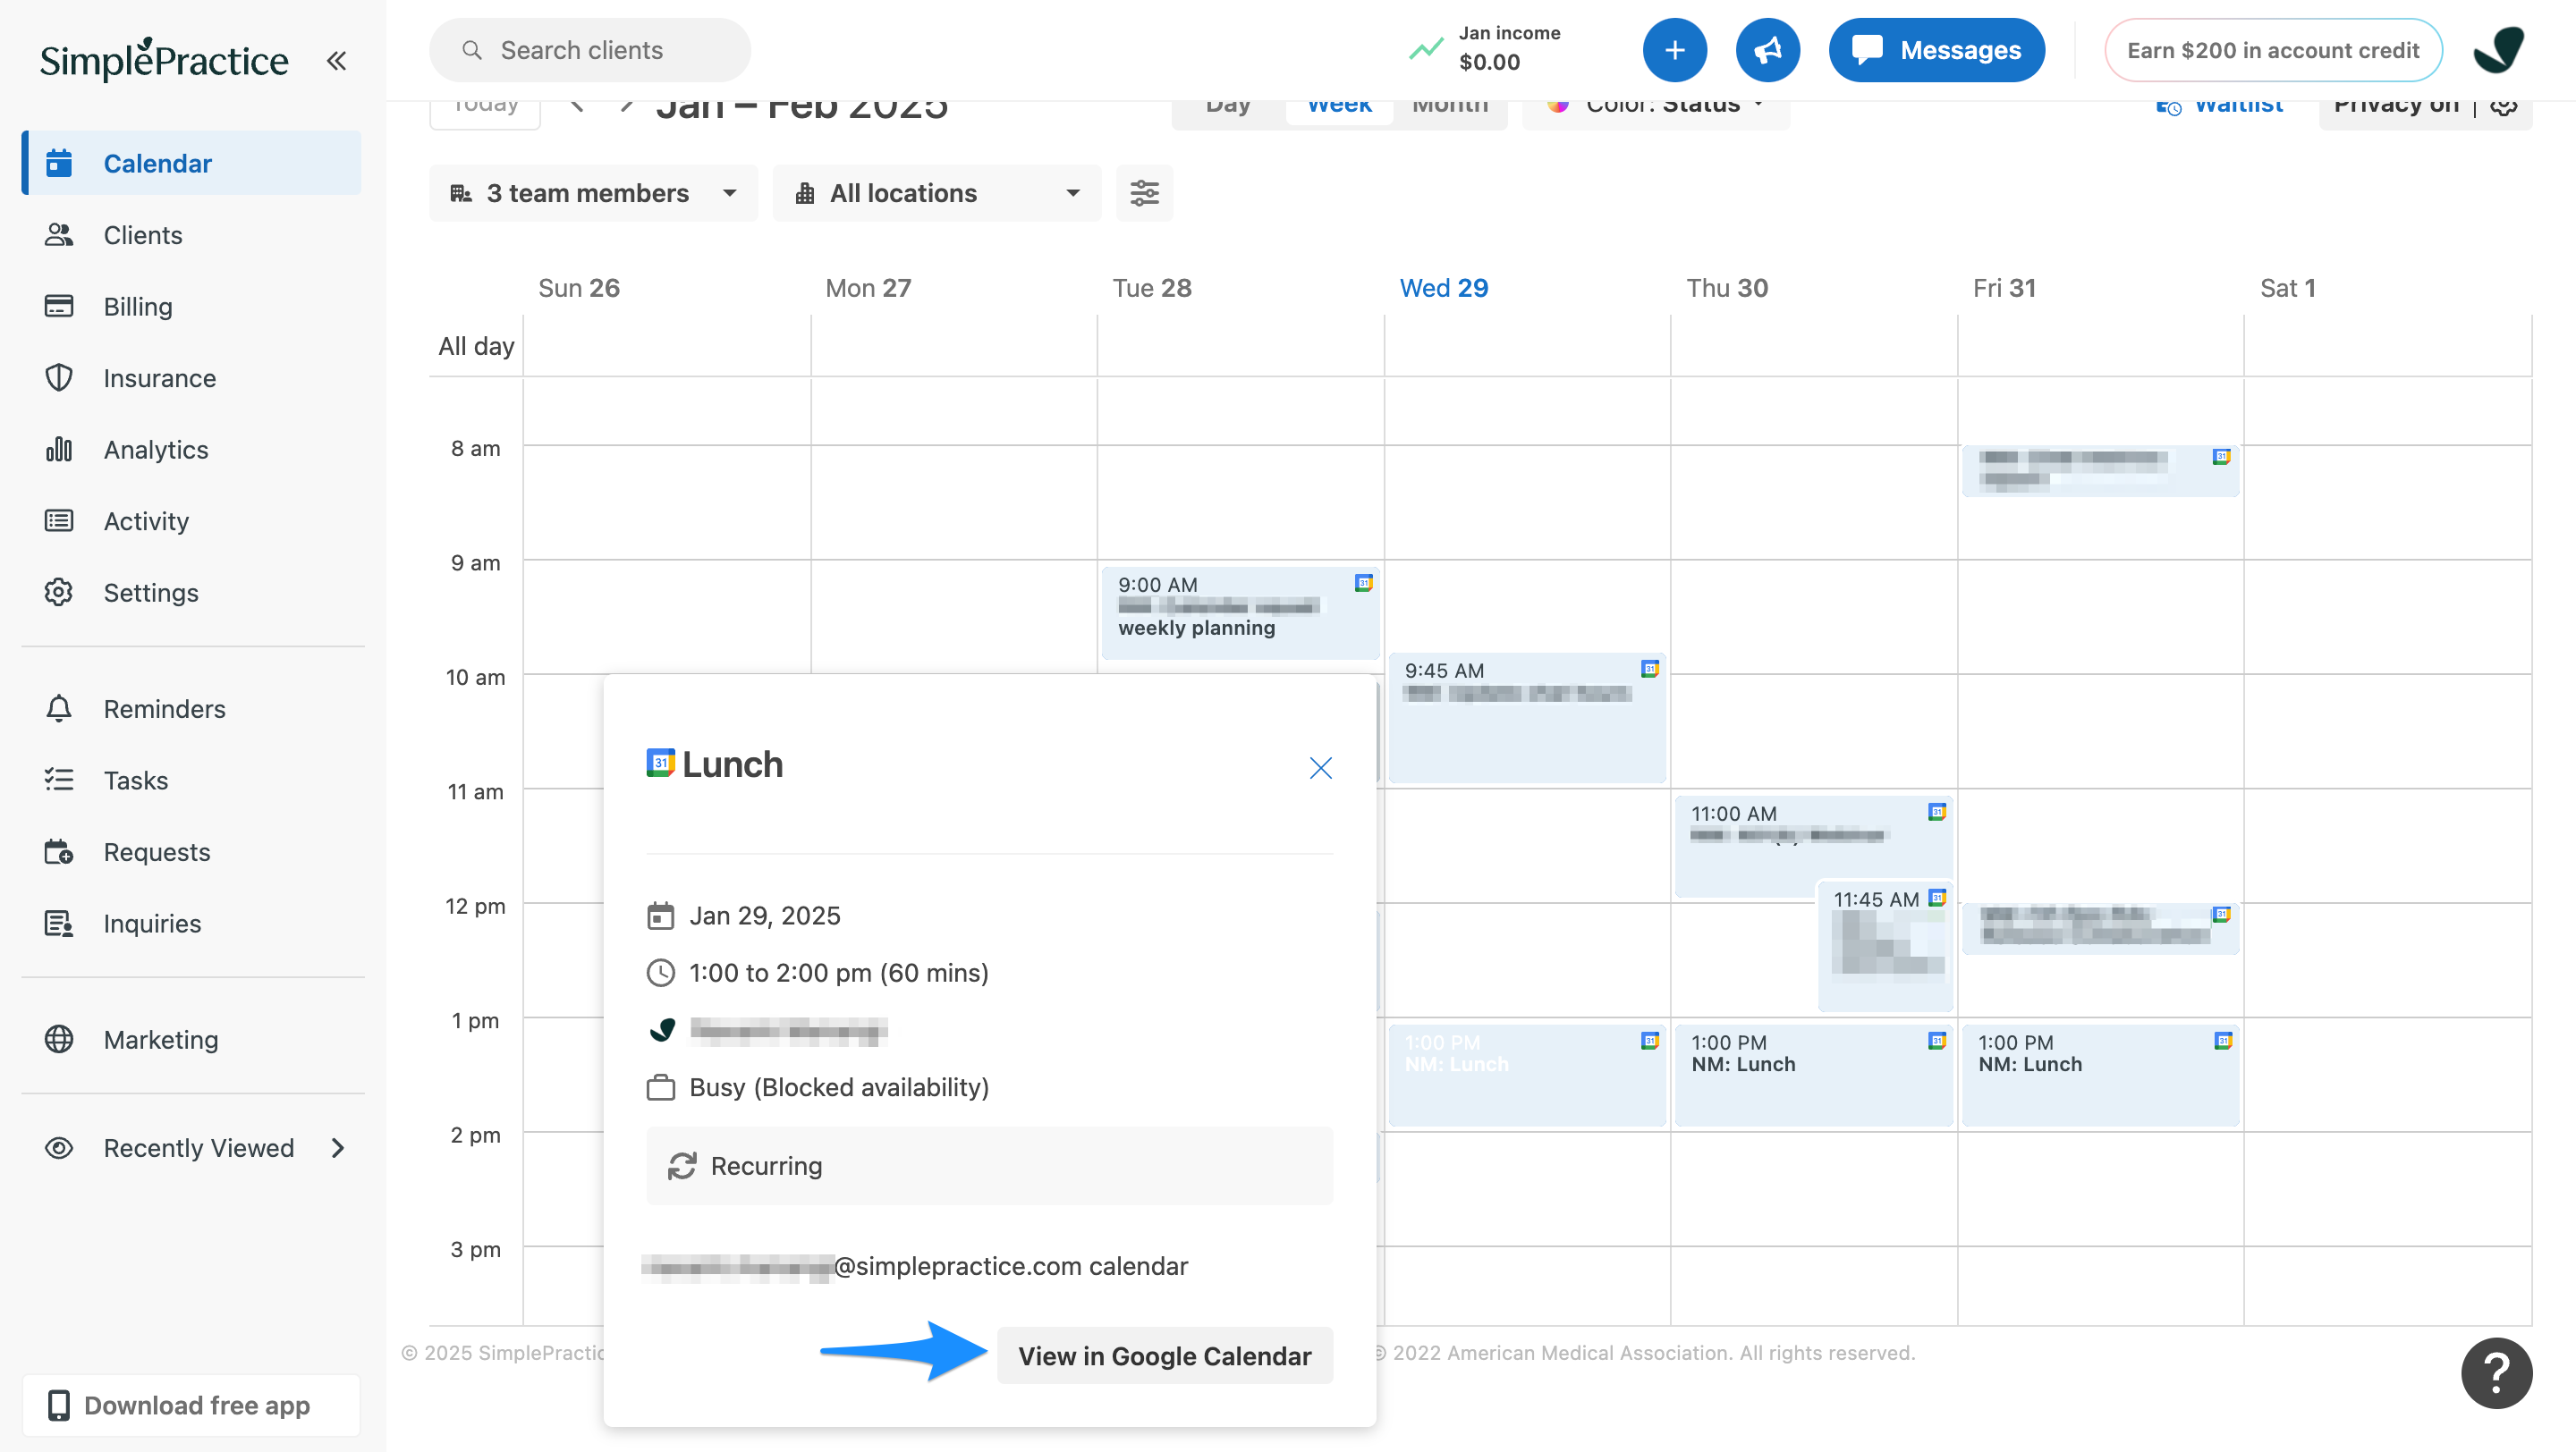Image resolution: width=2576 pixels, height=1452 pixels.
Task: Open the All locations dropdown
Action: 936,193
